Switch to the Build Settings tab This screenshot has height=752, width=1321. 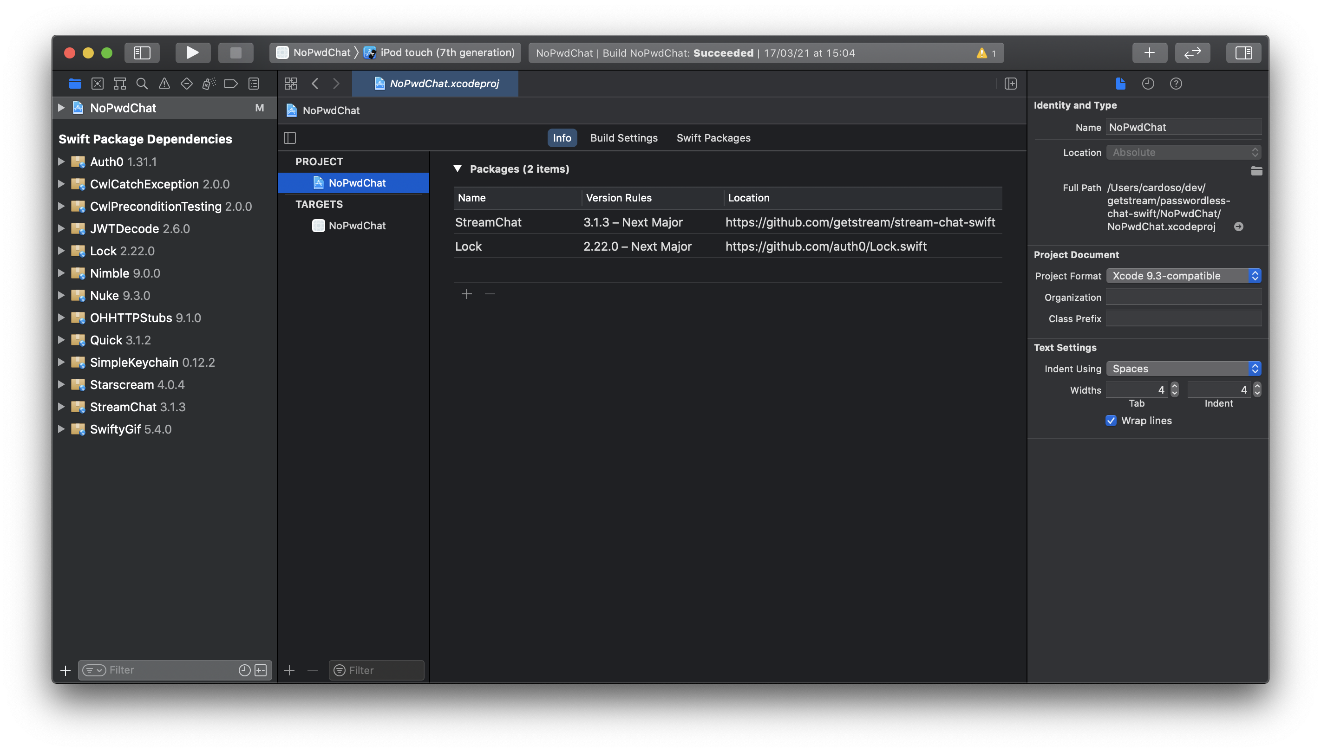coord(624,137)
